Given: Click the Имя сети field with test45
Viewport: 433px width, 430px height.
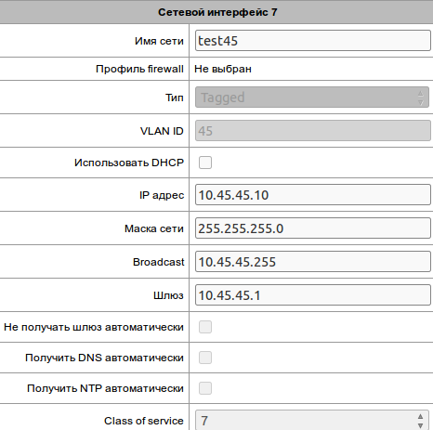Looking at the screenshot, I should pyautogui.click(x=313, y=41).
